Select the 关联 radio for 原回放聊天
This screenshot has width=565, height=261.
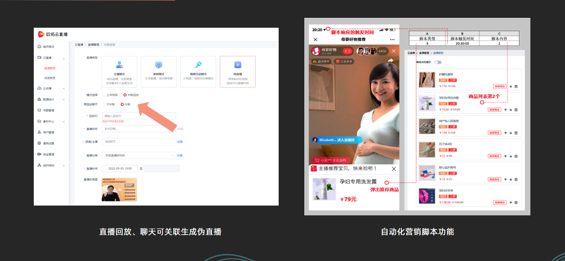pos(122,104)
